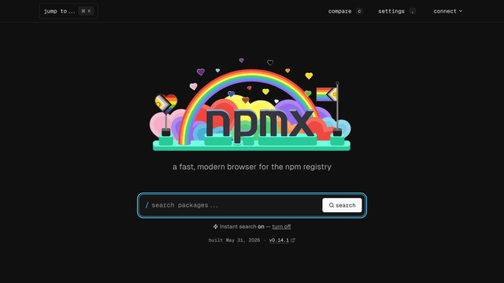Open the 'jump to...' command palette button
Viewport: 504px width, 283px height.
(x=69, y=11)
